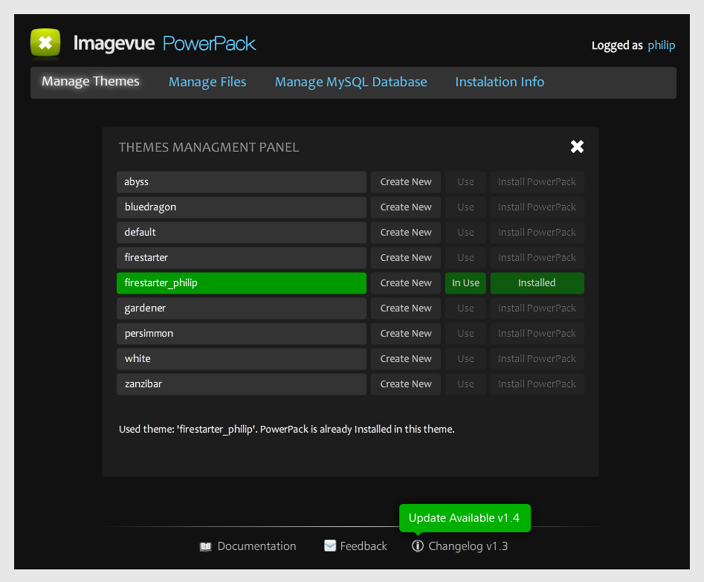Open the Instalation Info tab
704x582 pixels.
click(500, 82)
